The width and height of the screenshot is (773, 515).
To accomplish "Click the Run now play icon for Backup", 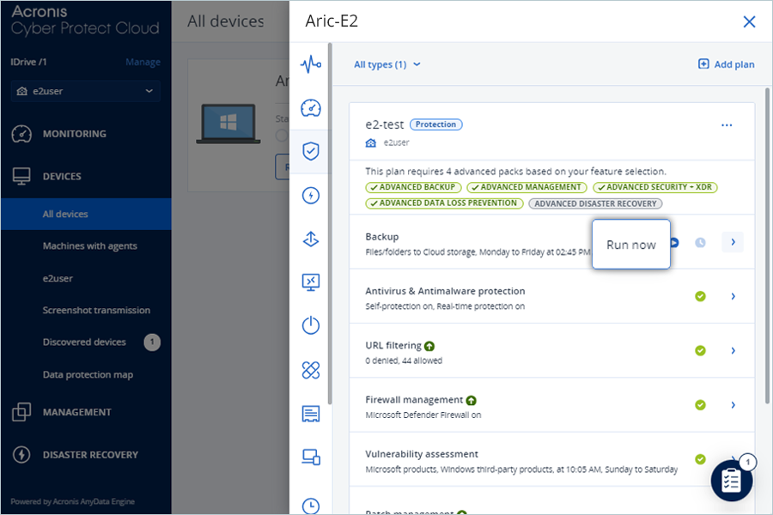I will click(x=674, y=242).
